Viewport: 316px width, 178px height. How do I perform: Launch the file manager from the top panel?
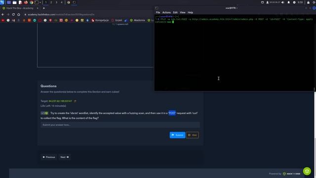pos(14,2)
